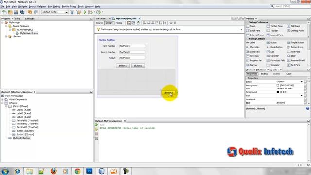The height and width of the screenshot is (175, 311).
Task: Click the Save All toolbar icon
Action: pos(22,12)
